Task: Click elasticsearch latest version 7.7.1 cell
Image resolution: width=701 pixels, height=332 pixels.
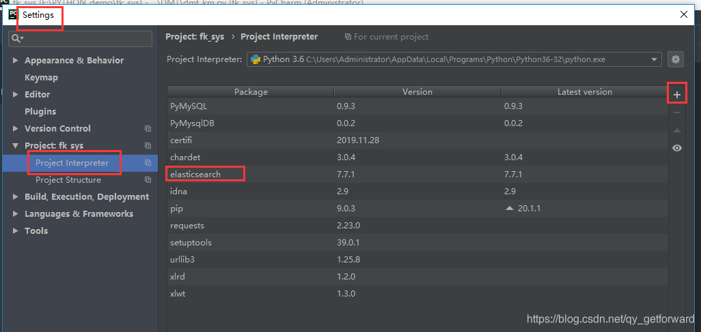Action: (513, 175)
